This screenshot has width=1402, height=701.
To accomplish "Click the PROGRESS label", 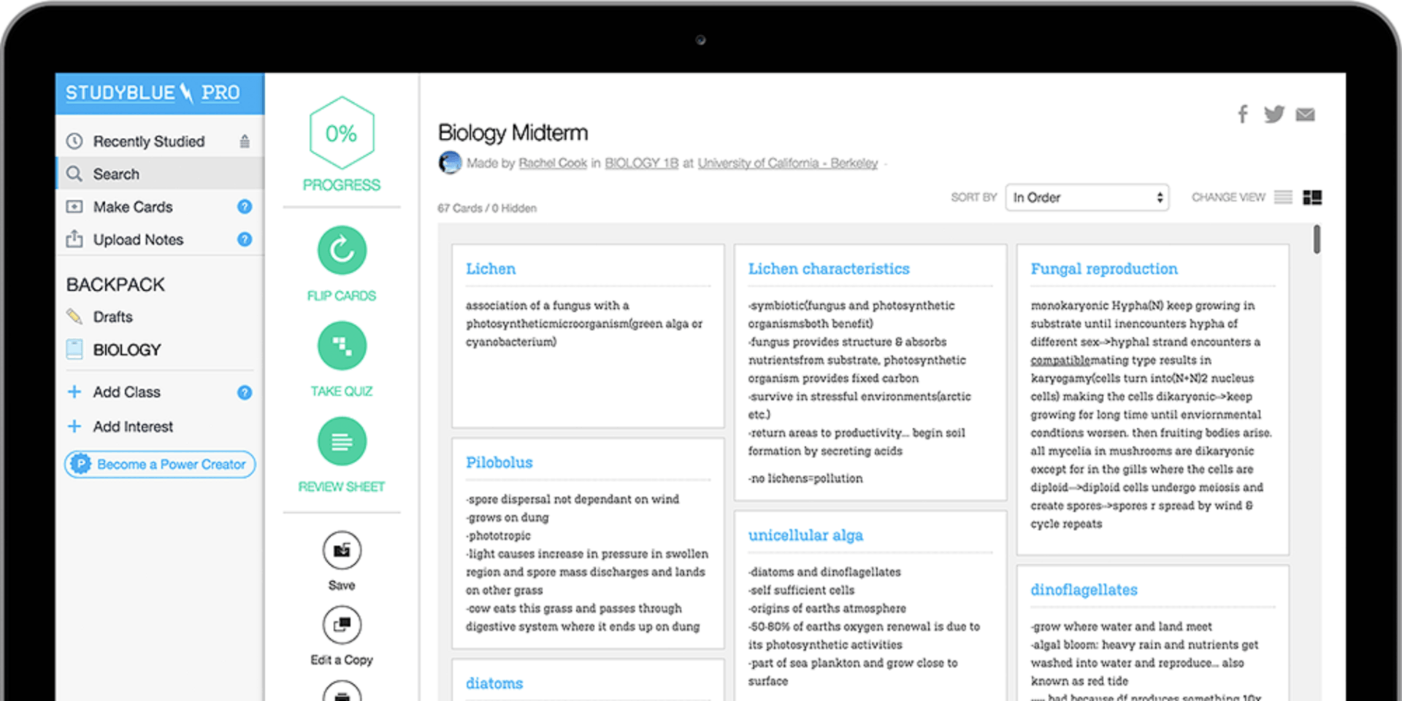I will click(342, 185).
